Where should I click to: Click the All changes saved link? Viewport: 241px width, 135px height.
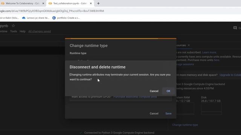40,31
